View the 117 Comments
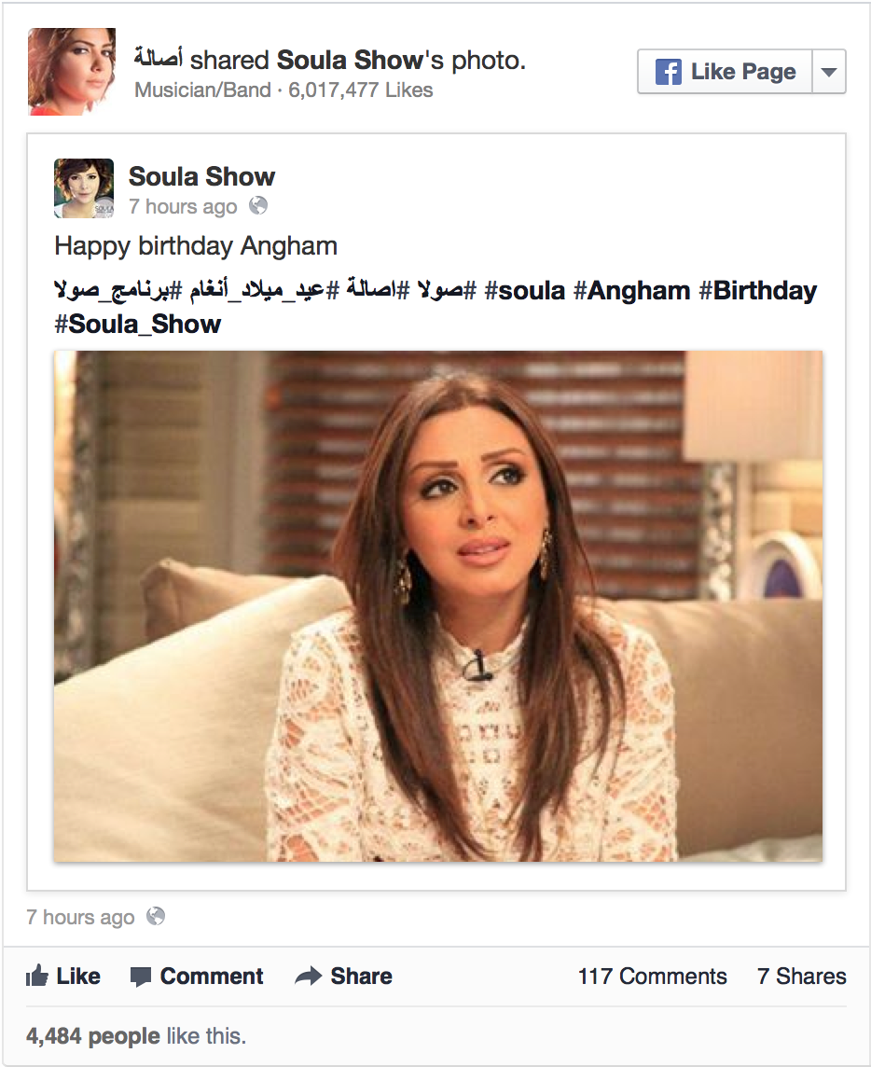 click(x=653, y=977)
